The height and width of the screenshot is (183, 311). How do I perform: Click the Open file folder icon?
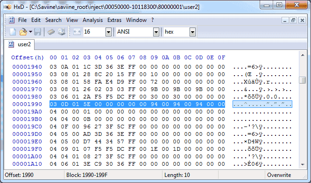coord(23,32)
